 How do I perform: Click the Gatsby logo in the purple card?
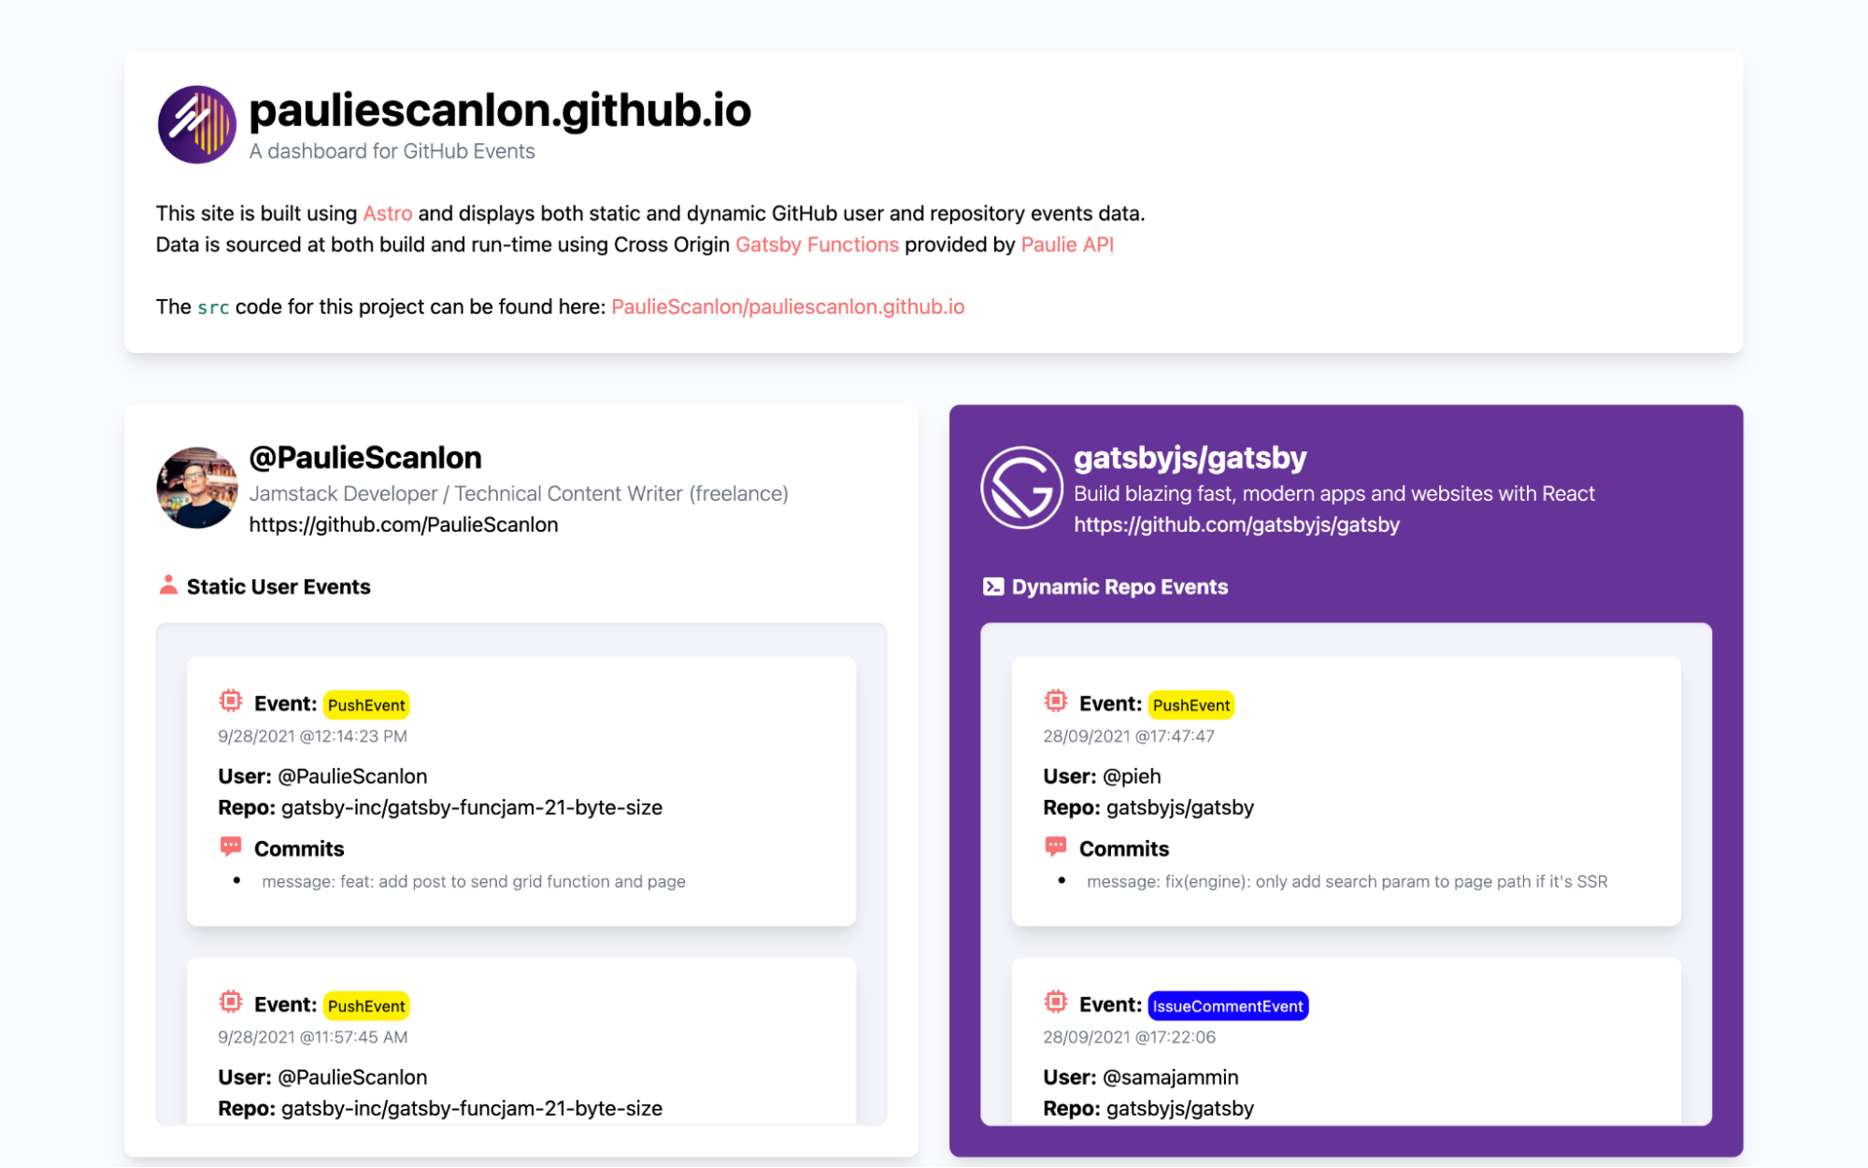pos(1022,487)
